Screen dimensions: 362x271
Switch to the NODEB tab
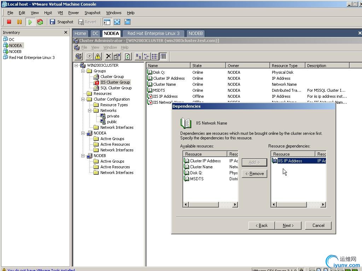195,34
